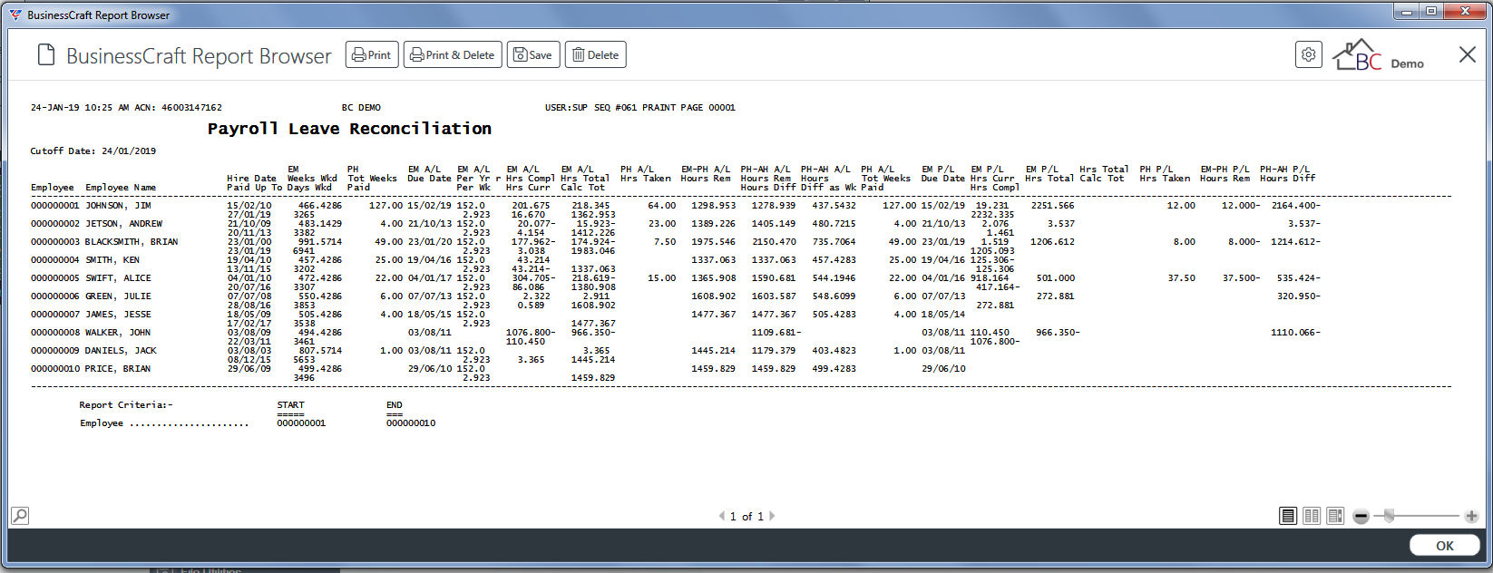Screen dimensions: 1493x573
Task: Click the document icon beside the title
Action: 46,55
